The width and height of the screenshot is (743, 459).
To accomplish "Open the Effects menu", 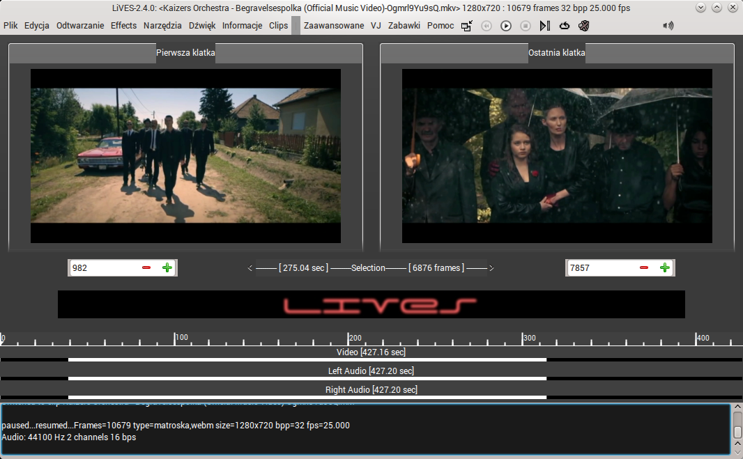I will [123, 26].
